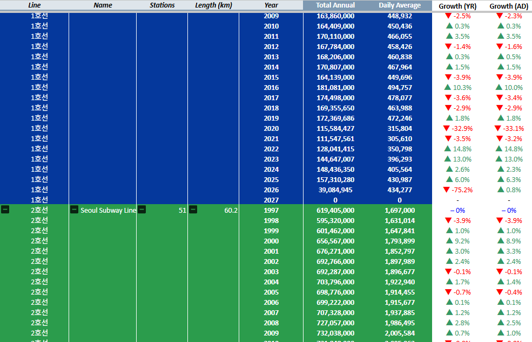Collapse the group beside Length value 60.2

pos(193,210)
